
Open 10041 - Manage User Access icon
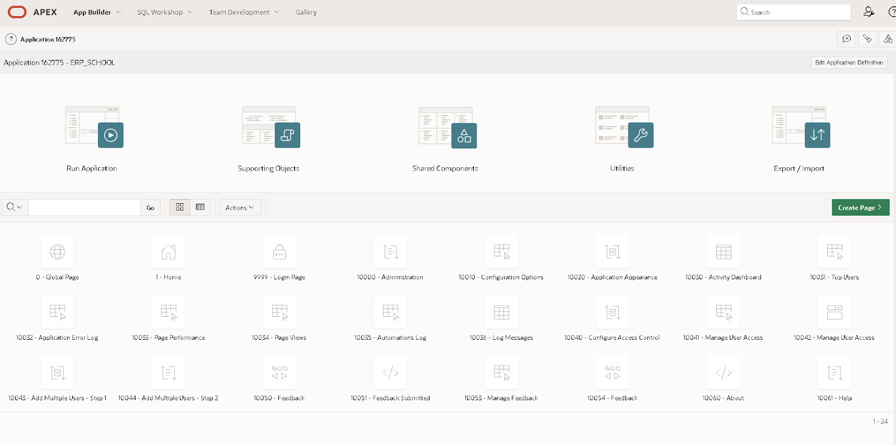724,312
